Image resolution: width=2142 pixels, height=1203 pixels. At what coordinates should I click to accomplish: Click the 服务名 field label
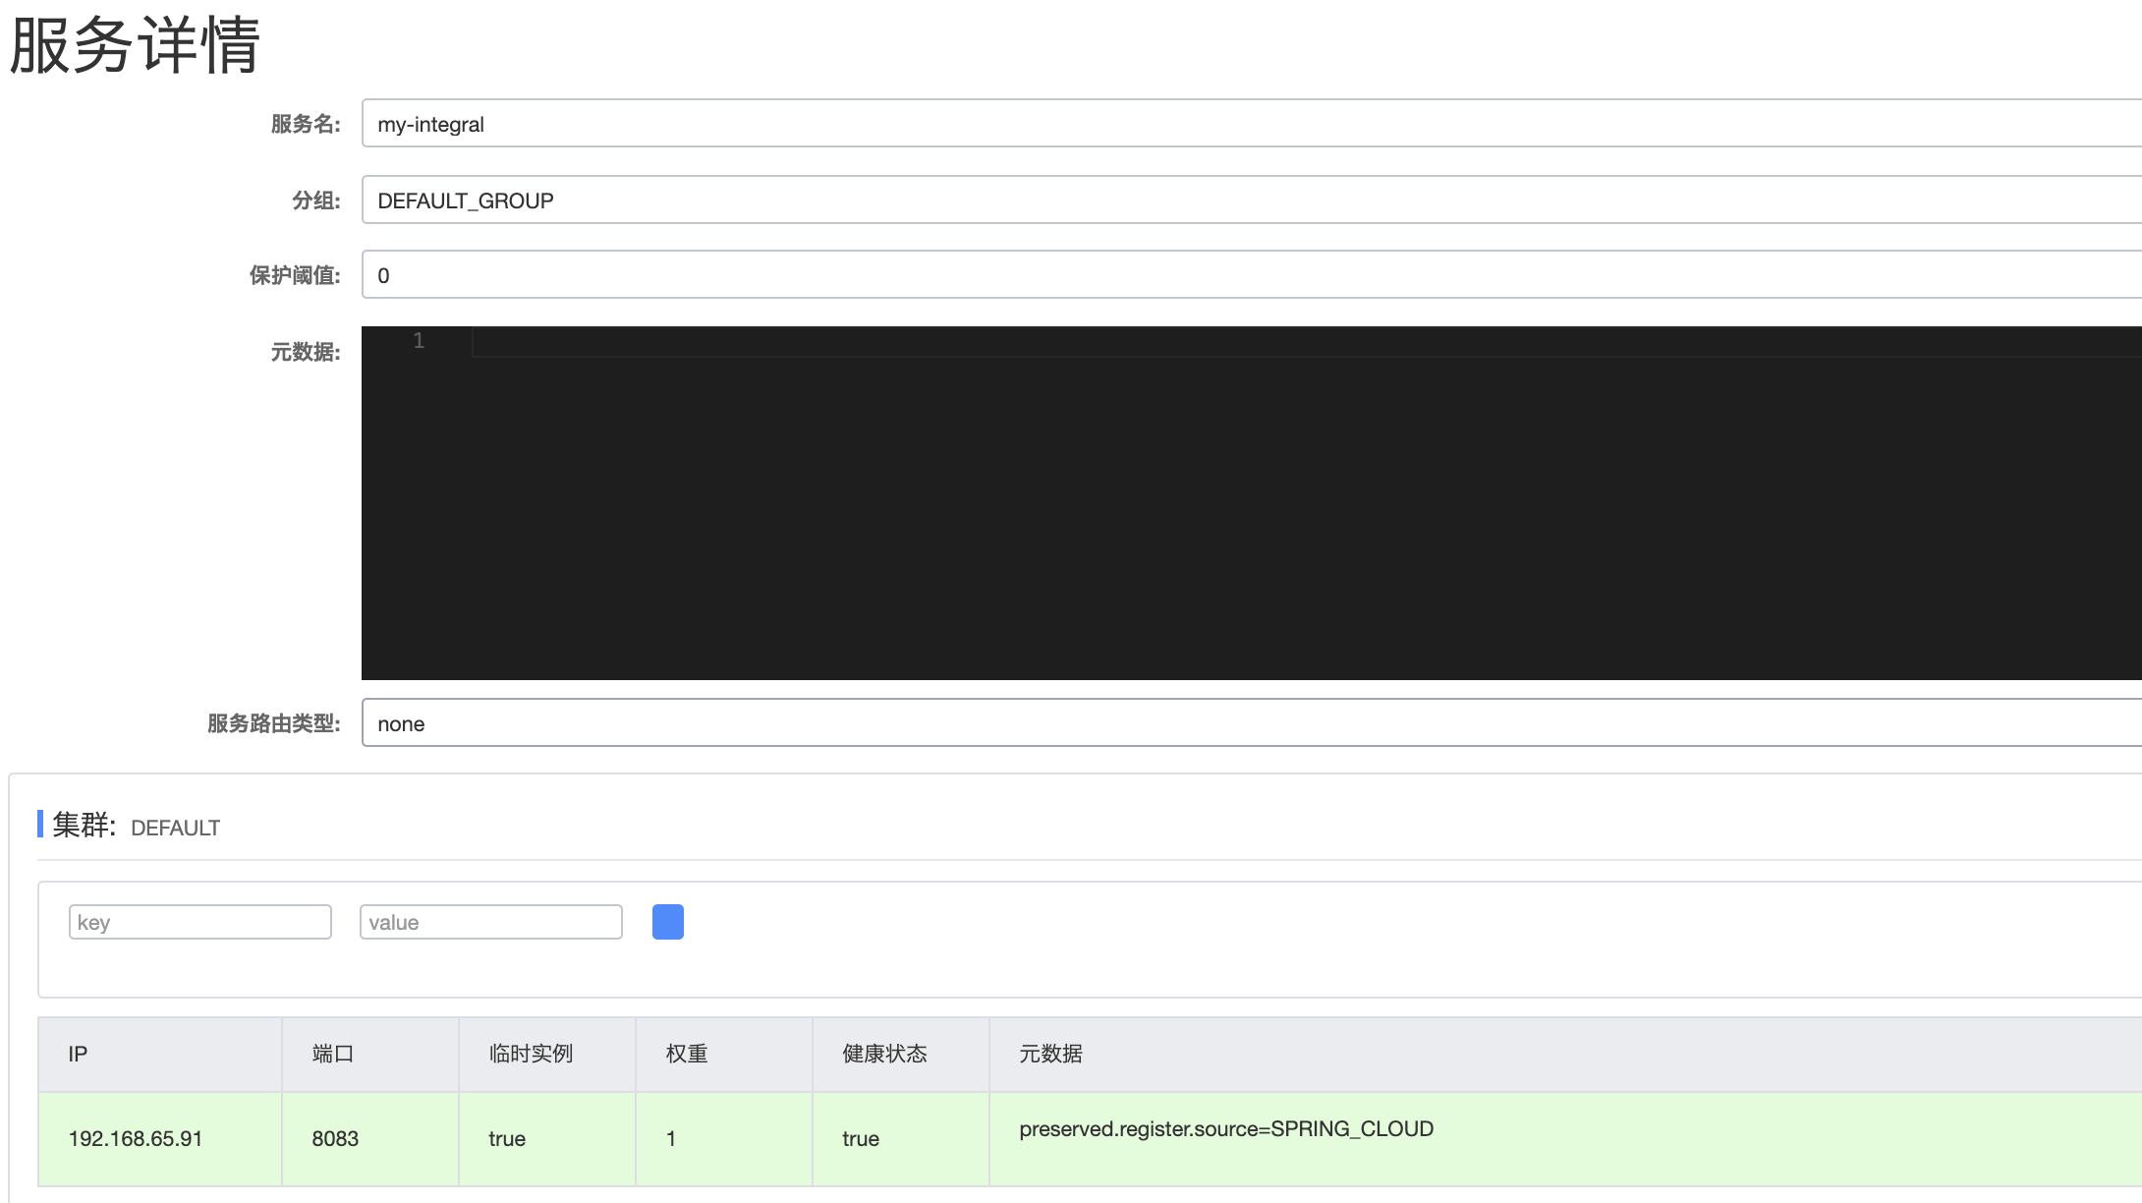306,124
